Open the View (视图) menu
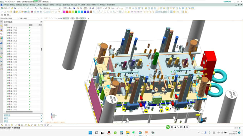 pyautogui.click(x=19, y=5)
